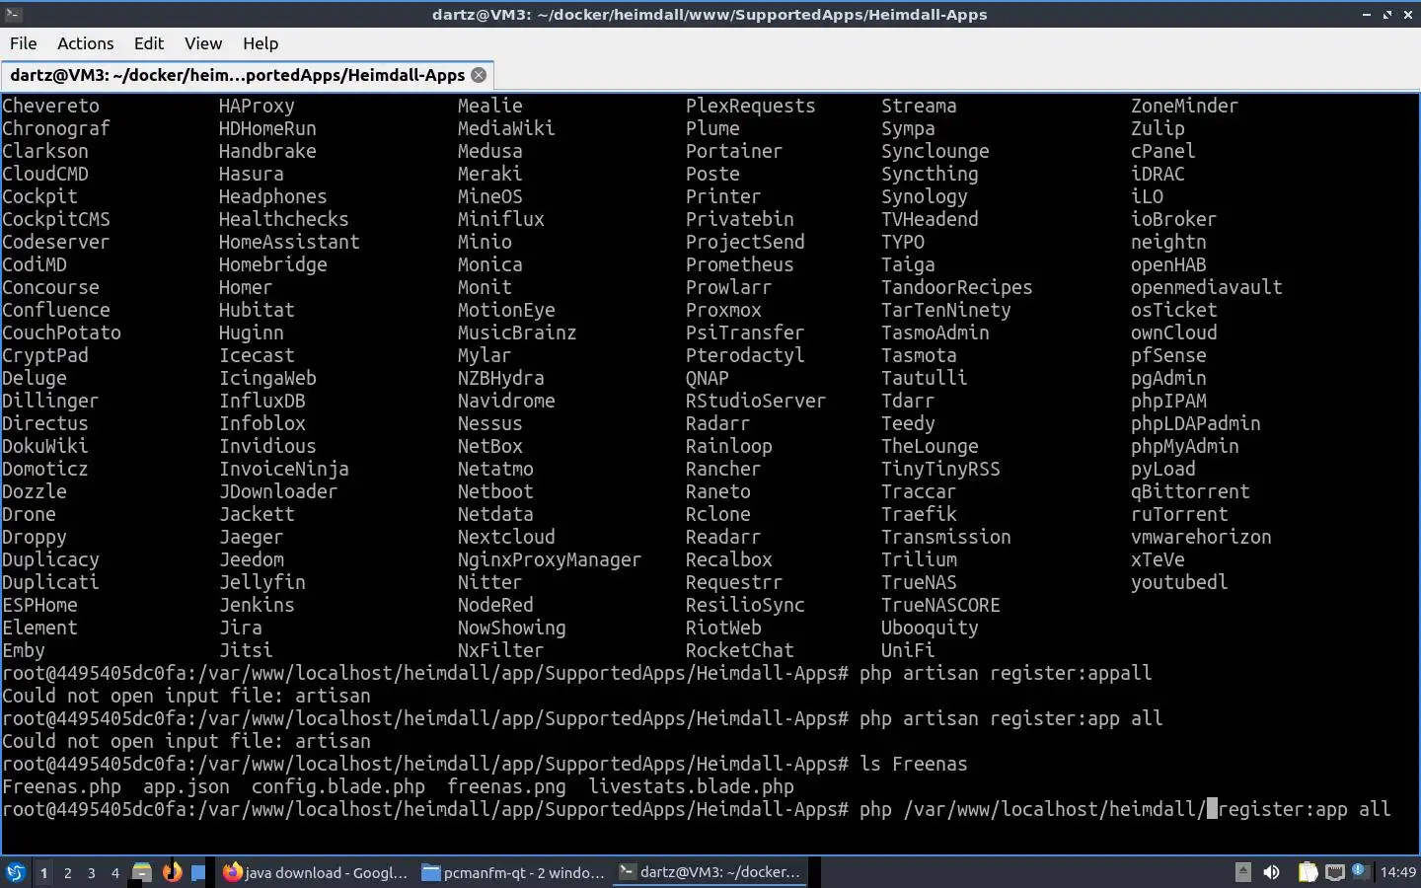Open the volume speaker tray icon

(x=1271, y=872)
